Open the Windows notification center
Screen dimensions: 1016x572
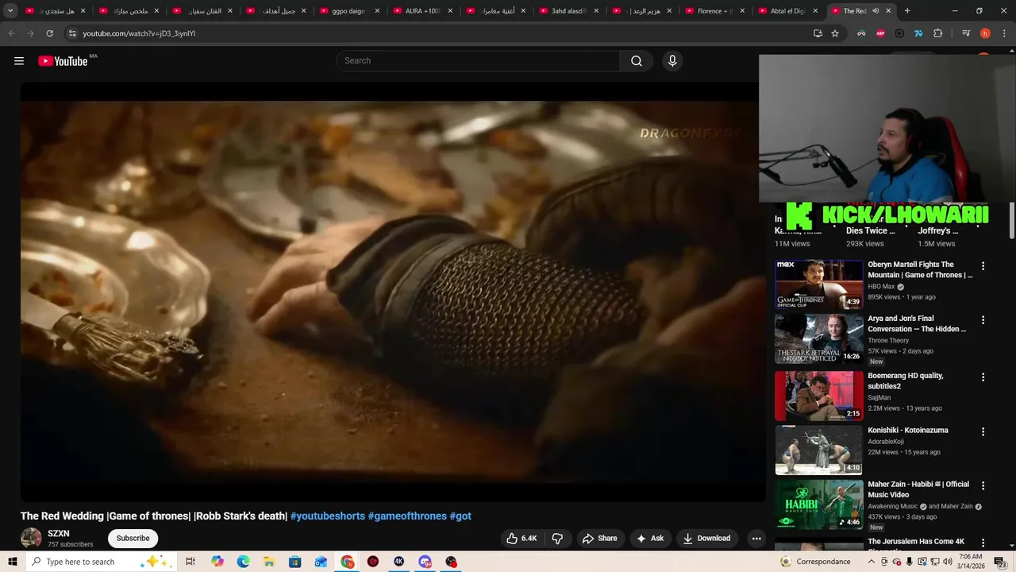tap(999, 562)
